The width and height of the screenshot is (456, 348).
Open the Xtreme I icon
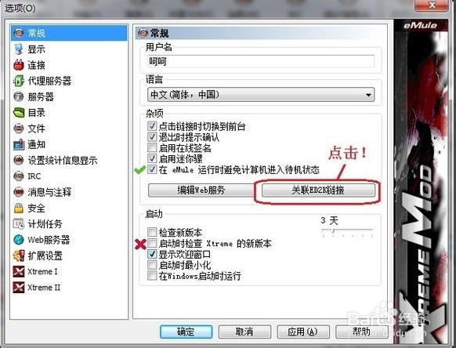coord(19,271)
